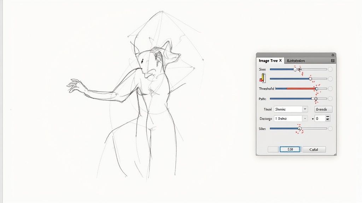Click the numeric field showing 0

pos(320,119)
